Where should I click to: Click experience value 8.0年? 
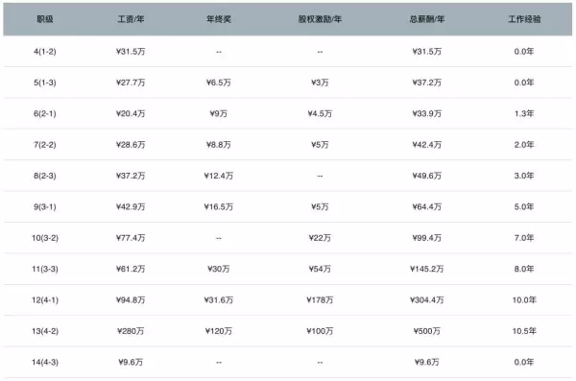(x=524, y=269)
